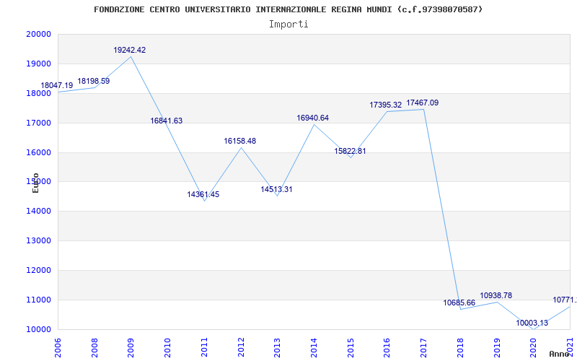Click the x-axis year 2017

[423, 347]
